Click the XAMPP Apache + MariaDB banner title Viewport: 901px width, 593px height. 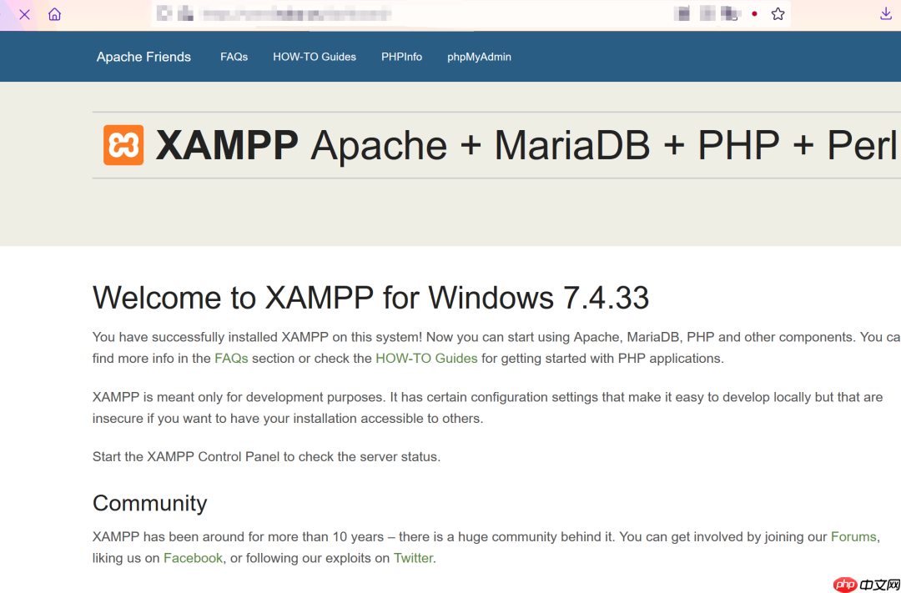526,145
